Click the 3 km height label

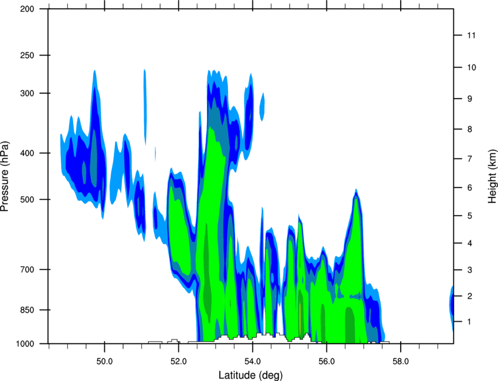point(470,270)
